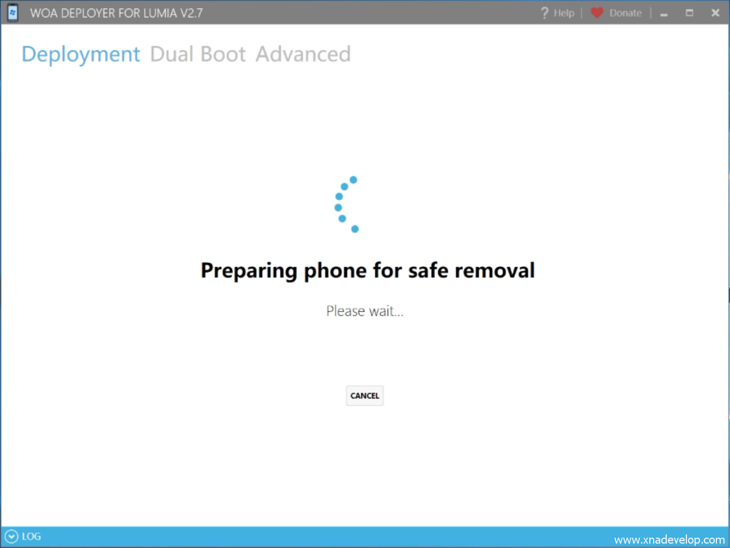Open the Dual Boot tab
This screenshot has height=548, width=730.
198,55
